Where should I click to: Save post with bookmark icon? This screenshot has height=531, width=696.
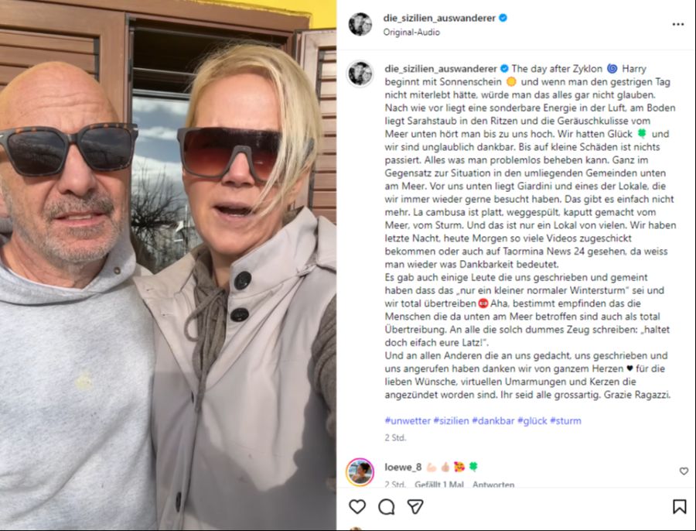(x=679, y=506)
